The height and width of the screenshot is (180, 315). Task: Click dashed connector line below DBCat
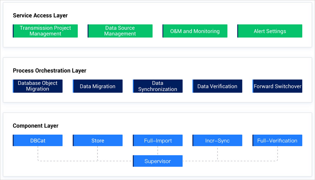pos(38,153)
